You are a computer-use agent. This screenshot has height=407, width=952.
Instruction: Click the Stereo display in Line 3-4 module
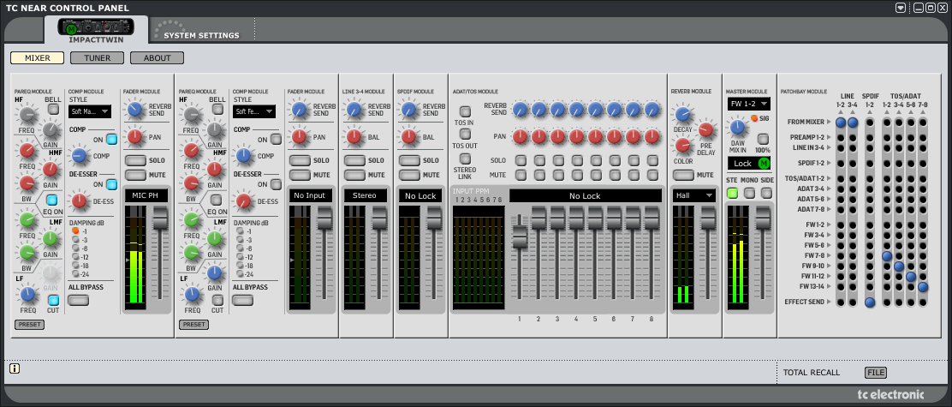[365, 195]
